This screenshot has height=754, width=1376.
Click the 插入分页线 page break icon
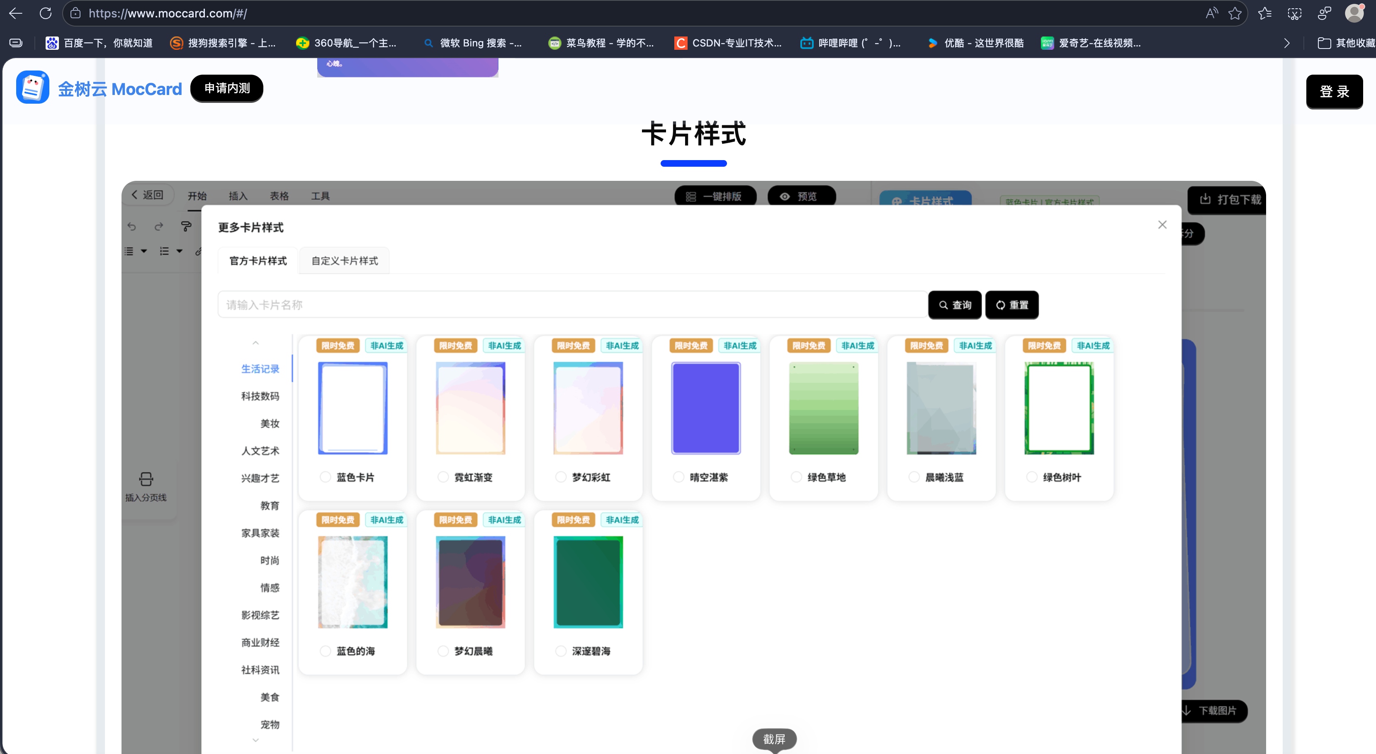(146, 479)
